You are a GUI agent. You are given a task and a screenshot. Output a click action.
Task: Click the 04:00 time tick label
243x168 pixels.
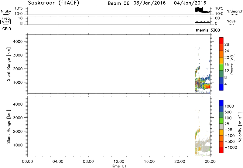[x=58, y=162]
